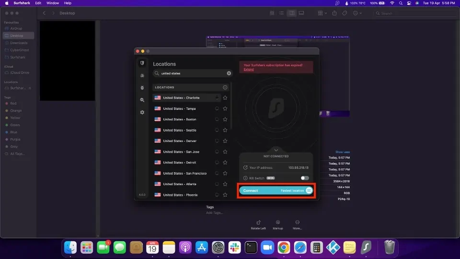Open Surfshark settings gear icon
Screen dimensions: 460x259
tap(142, 112)
